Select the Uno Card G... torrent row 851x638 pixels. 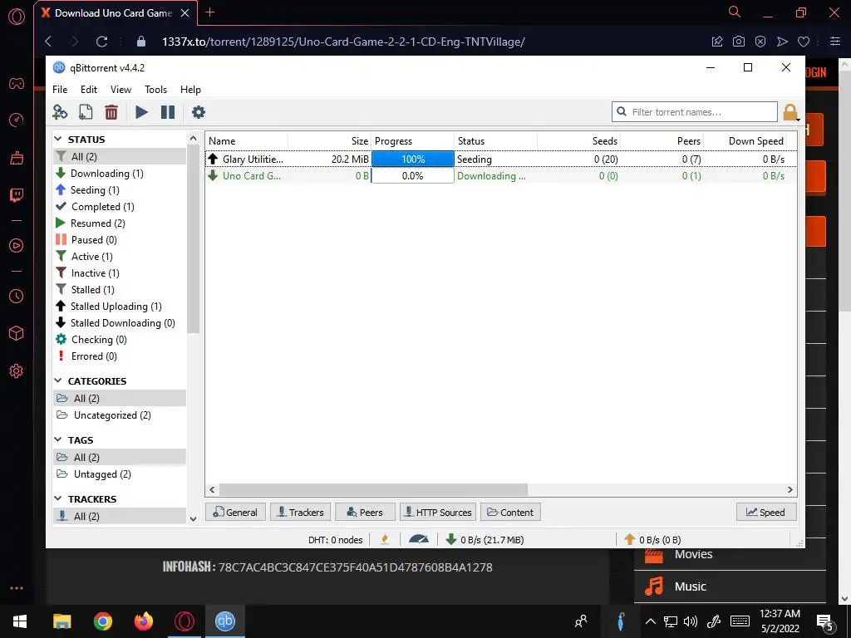[501, 176]
